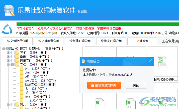179x109 pixels.
Task: Click 发现文件数: 5472 status text
Action: click(72, 33)
